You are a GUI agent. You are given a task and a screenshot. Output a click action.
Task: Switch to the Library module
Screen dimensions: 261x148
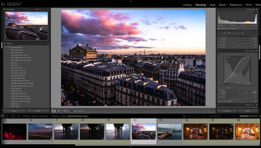pyautogui.click(x=187, y=5)
